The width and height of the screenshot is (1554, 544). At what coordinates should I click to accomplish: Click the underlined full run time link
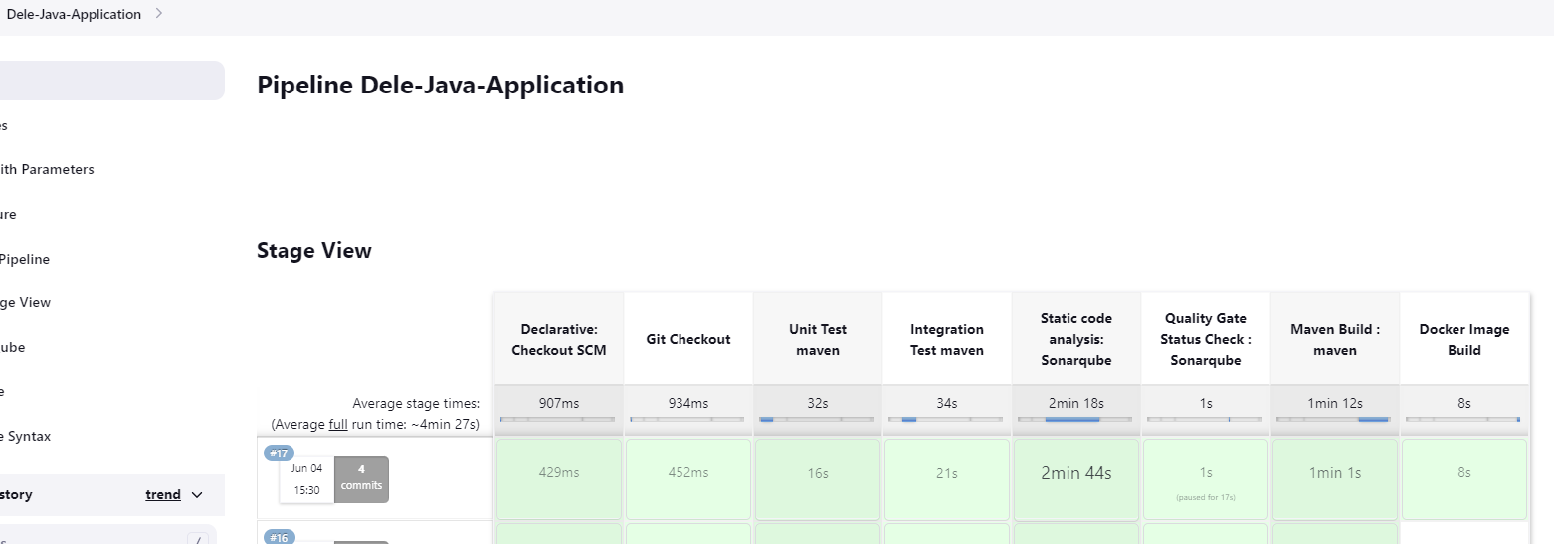(x=338, y=424)
